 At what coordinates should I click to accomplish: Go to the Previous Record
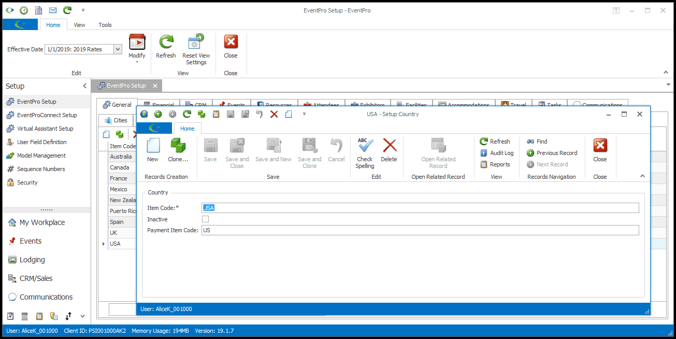552,153
